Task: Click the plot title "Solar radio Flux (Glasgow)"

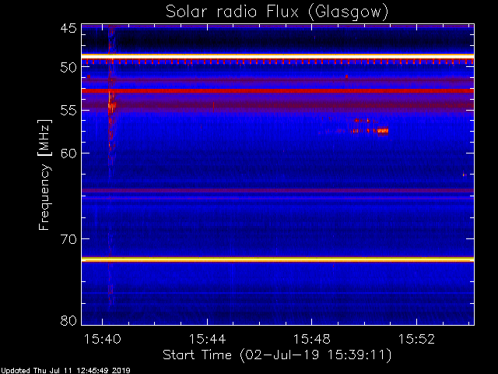Action: point(277,12)
